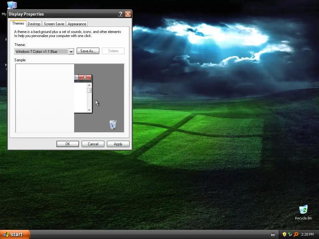
Task: Click the Save As... button
Action: click(x=88, y=51)
